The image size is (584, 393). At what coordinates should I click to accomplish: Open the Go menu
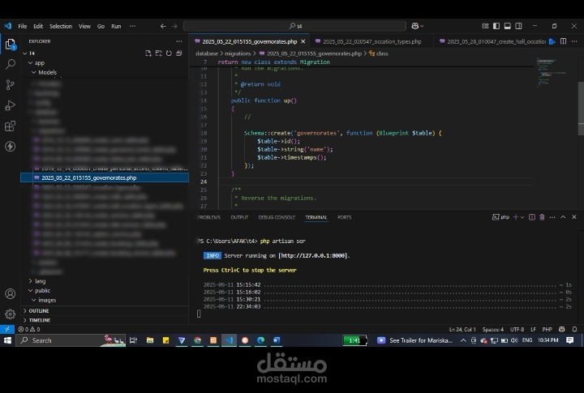click(101, 26)
